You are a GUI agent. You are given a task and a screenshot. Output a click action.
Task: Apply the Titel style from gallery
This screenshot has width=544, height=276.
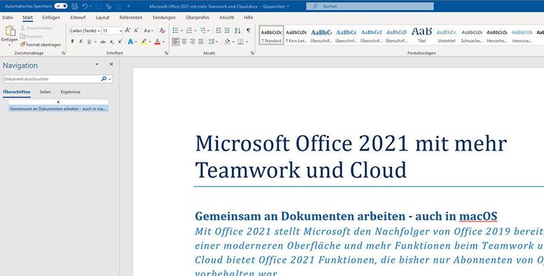click(422, 35)
